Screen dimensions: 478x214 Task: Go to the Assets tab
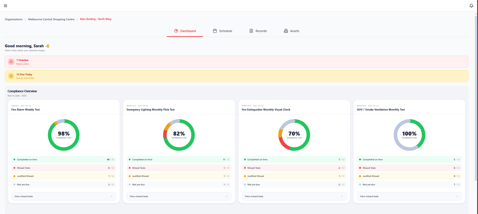click(x=292, y=31)
